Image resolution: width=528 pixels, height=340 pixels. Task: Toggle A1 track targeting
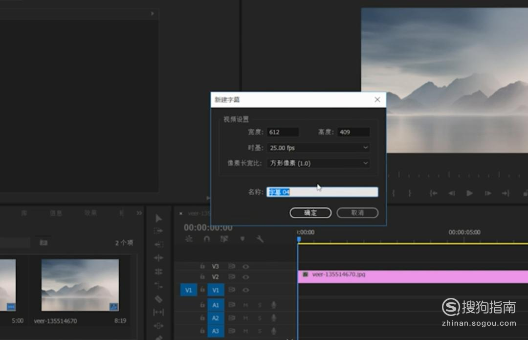(x=216, y=305)
